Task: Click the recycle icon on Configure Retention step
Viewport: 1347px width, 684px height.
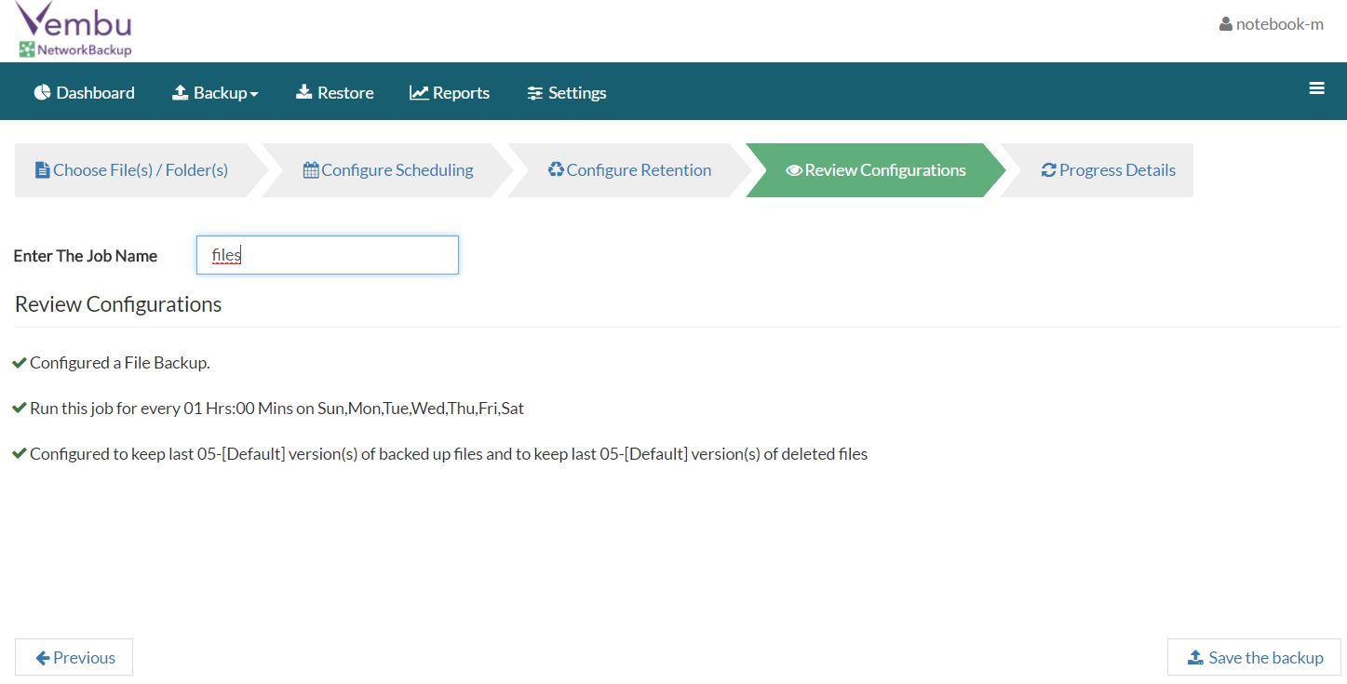Action: pyautogui.click(x=556, y=169)
